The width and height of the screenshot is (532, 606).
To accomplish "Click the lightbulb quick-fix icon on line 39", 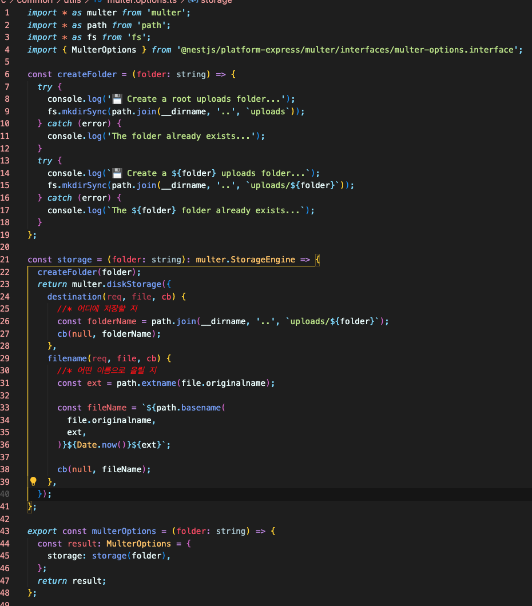I will [x=33, y=481].
